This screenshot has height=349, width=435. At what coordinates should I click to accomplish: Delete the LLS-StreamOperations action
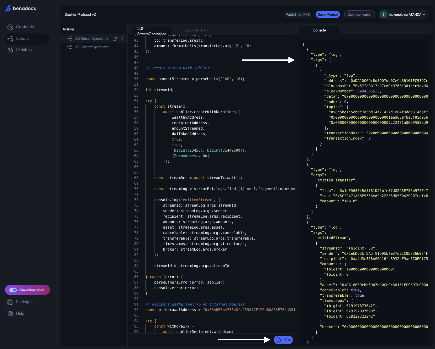tap(123, 38)
